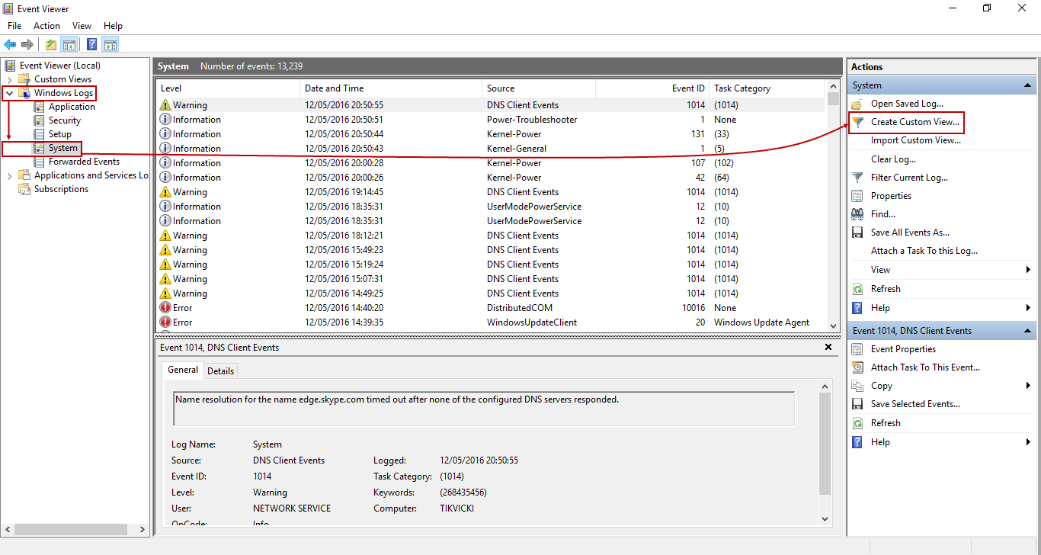Click the Open Saved Log folder icon

pos(857,104)
